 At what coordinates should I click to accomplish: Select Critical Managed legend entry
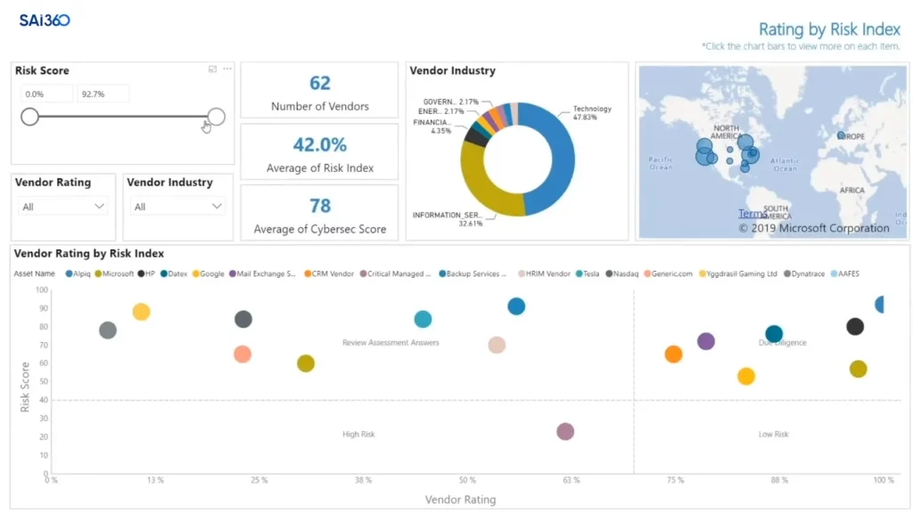pos(395,273)
